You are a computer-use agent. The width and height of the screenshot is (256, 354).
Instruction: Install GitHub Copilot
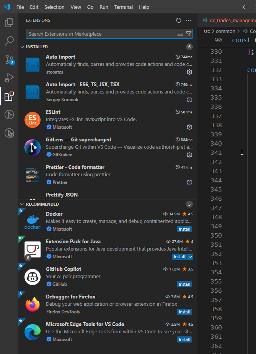coord(184,284)
